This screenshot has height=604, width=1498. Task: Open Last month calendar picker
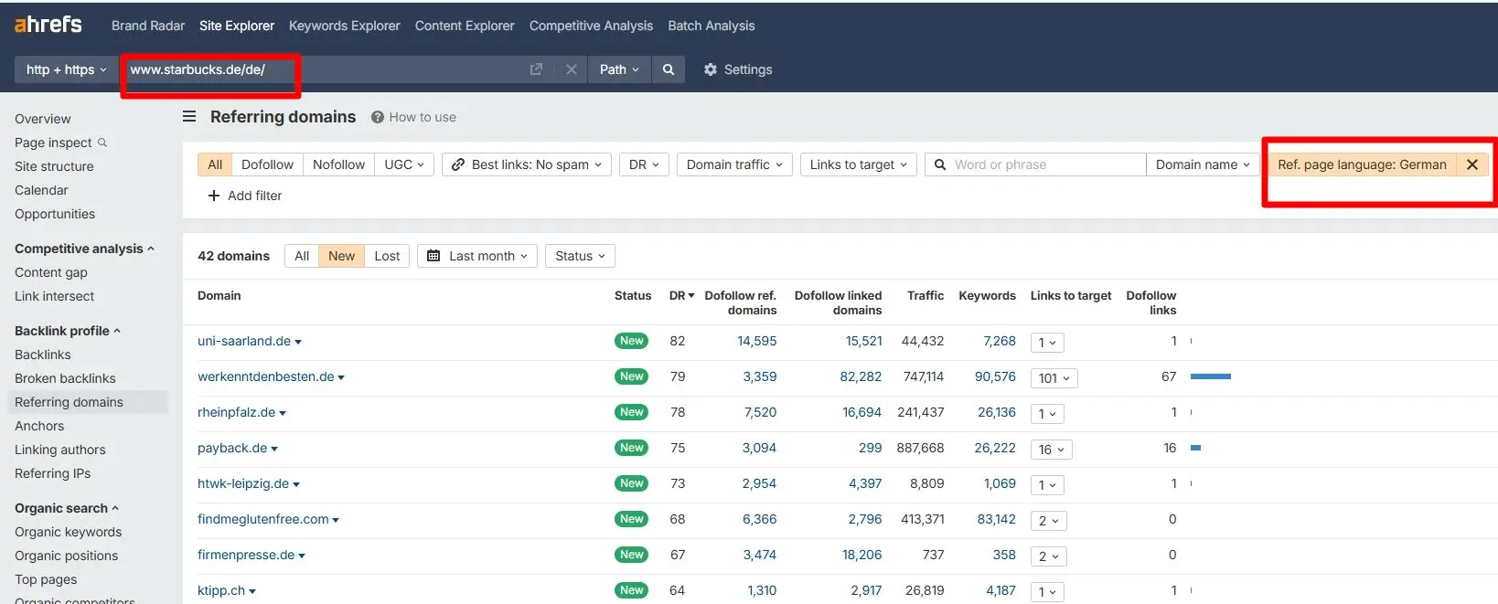point(477,256)
